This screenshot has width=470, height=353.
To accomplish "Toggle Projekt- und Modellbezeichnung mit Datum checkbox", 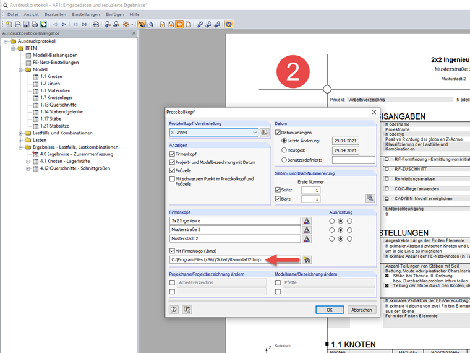I will pyautogui.click(x=172, y=162).
